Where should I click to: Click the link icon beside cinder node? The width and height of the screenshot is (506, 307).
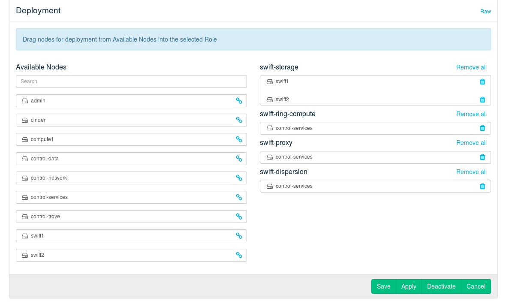click(x=239, y=120)
